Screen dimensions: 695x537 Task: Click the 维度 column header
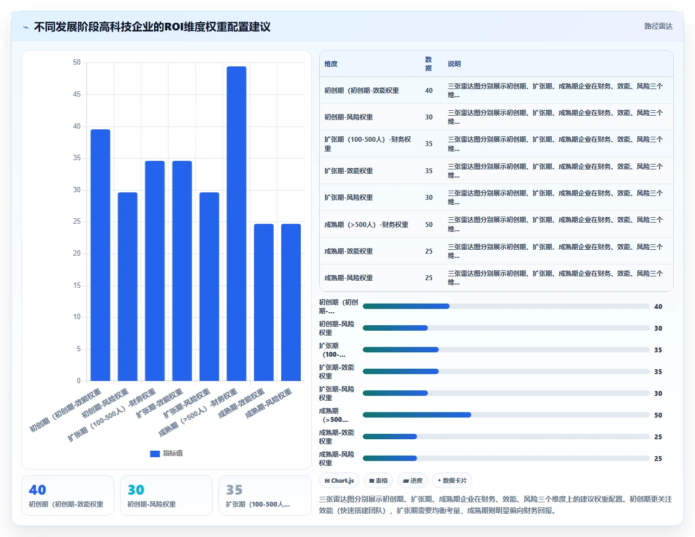click(x=331, y=64)
